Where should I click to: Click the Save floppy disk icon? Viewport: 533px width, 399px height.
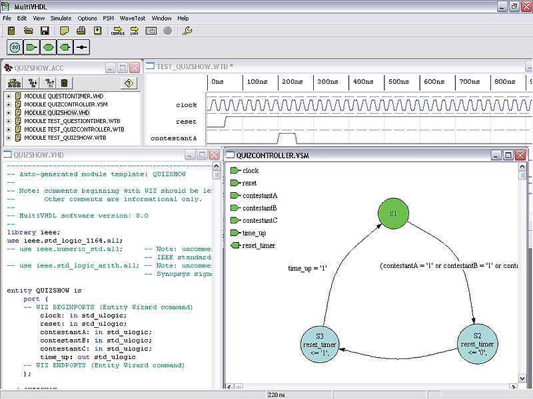[x=45, y=31]
